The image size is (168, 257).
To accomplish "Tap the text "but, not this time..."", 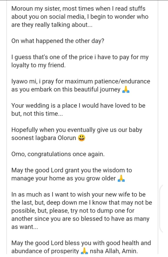I will [x=37, y=114].
